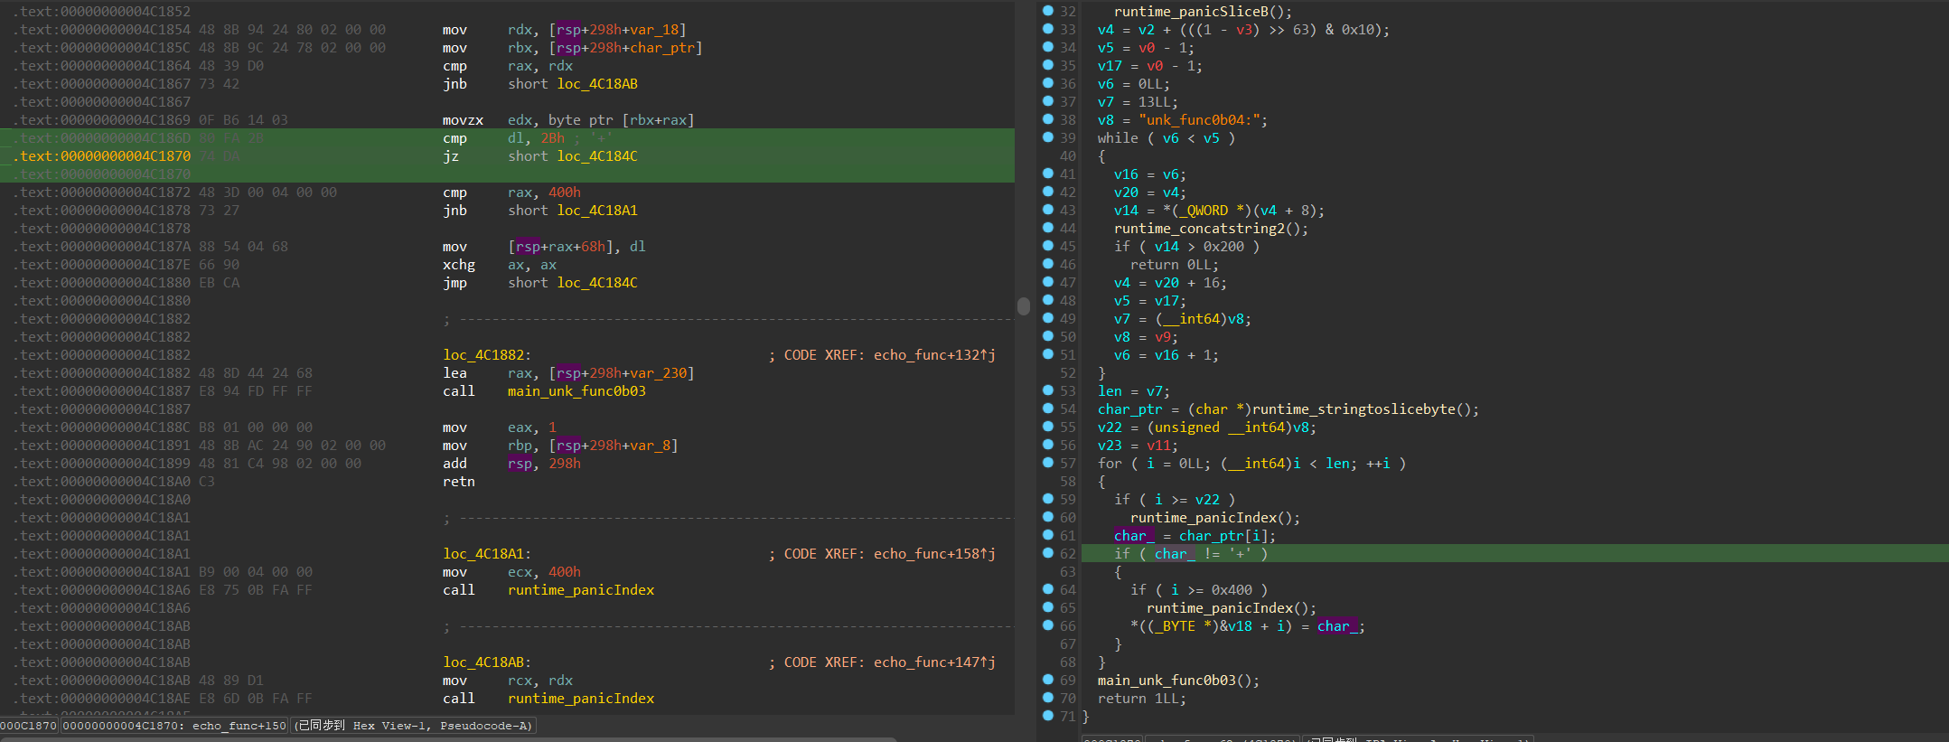Select the loc_4C18AB: label
The image size is (1949, 742).
(487, 662)
